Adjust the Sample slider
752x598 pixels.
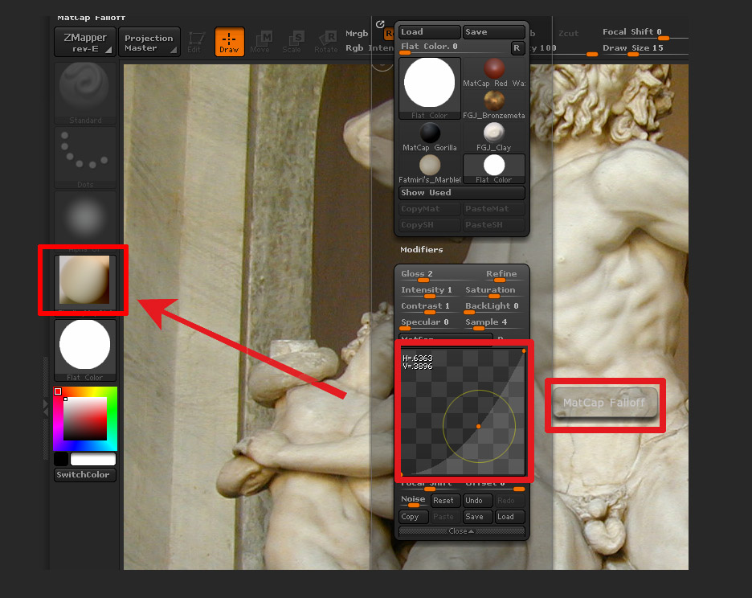coord(494,323)
